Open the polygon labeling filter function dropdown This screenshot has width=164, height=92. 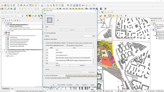(80, 43)
